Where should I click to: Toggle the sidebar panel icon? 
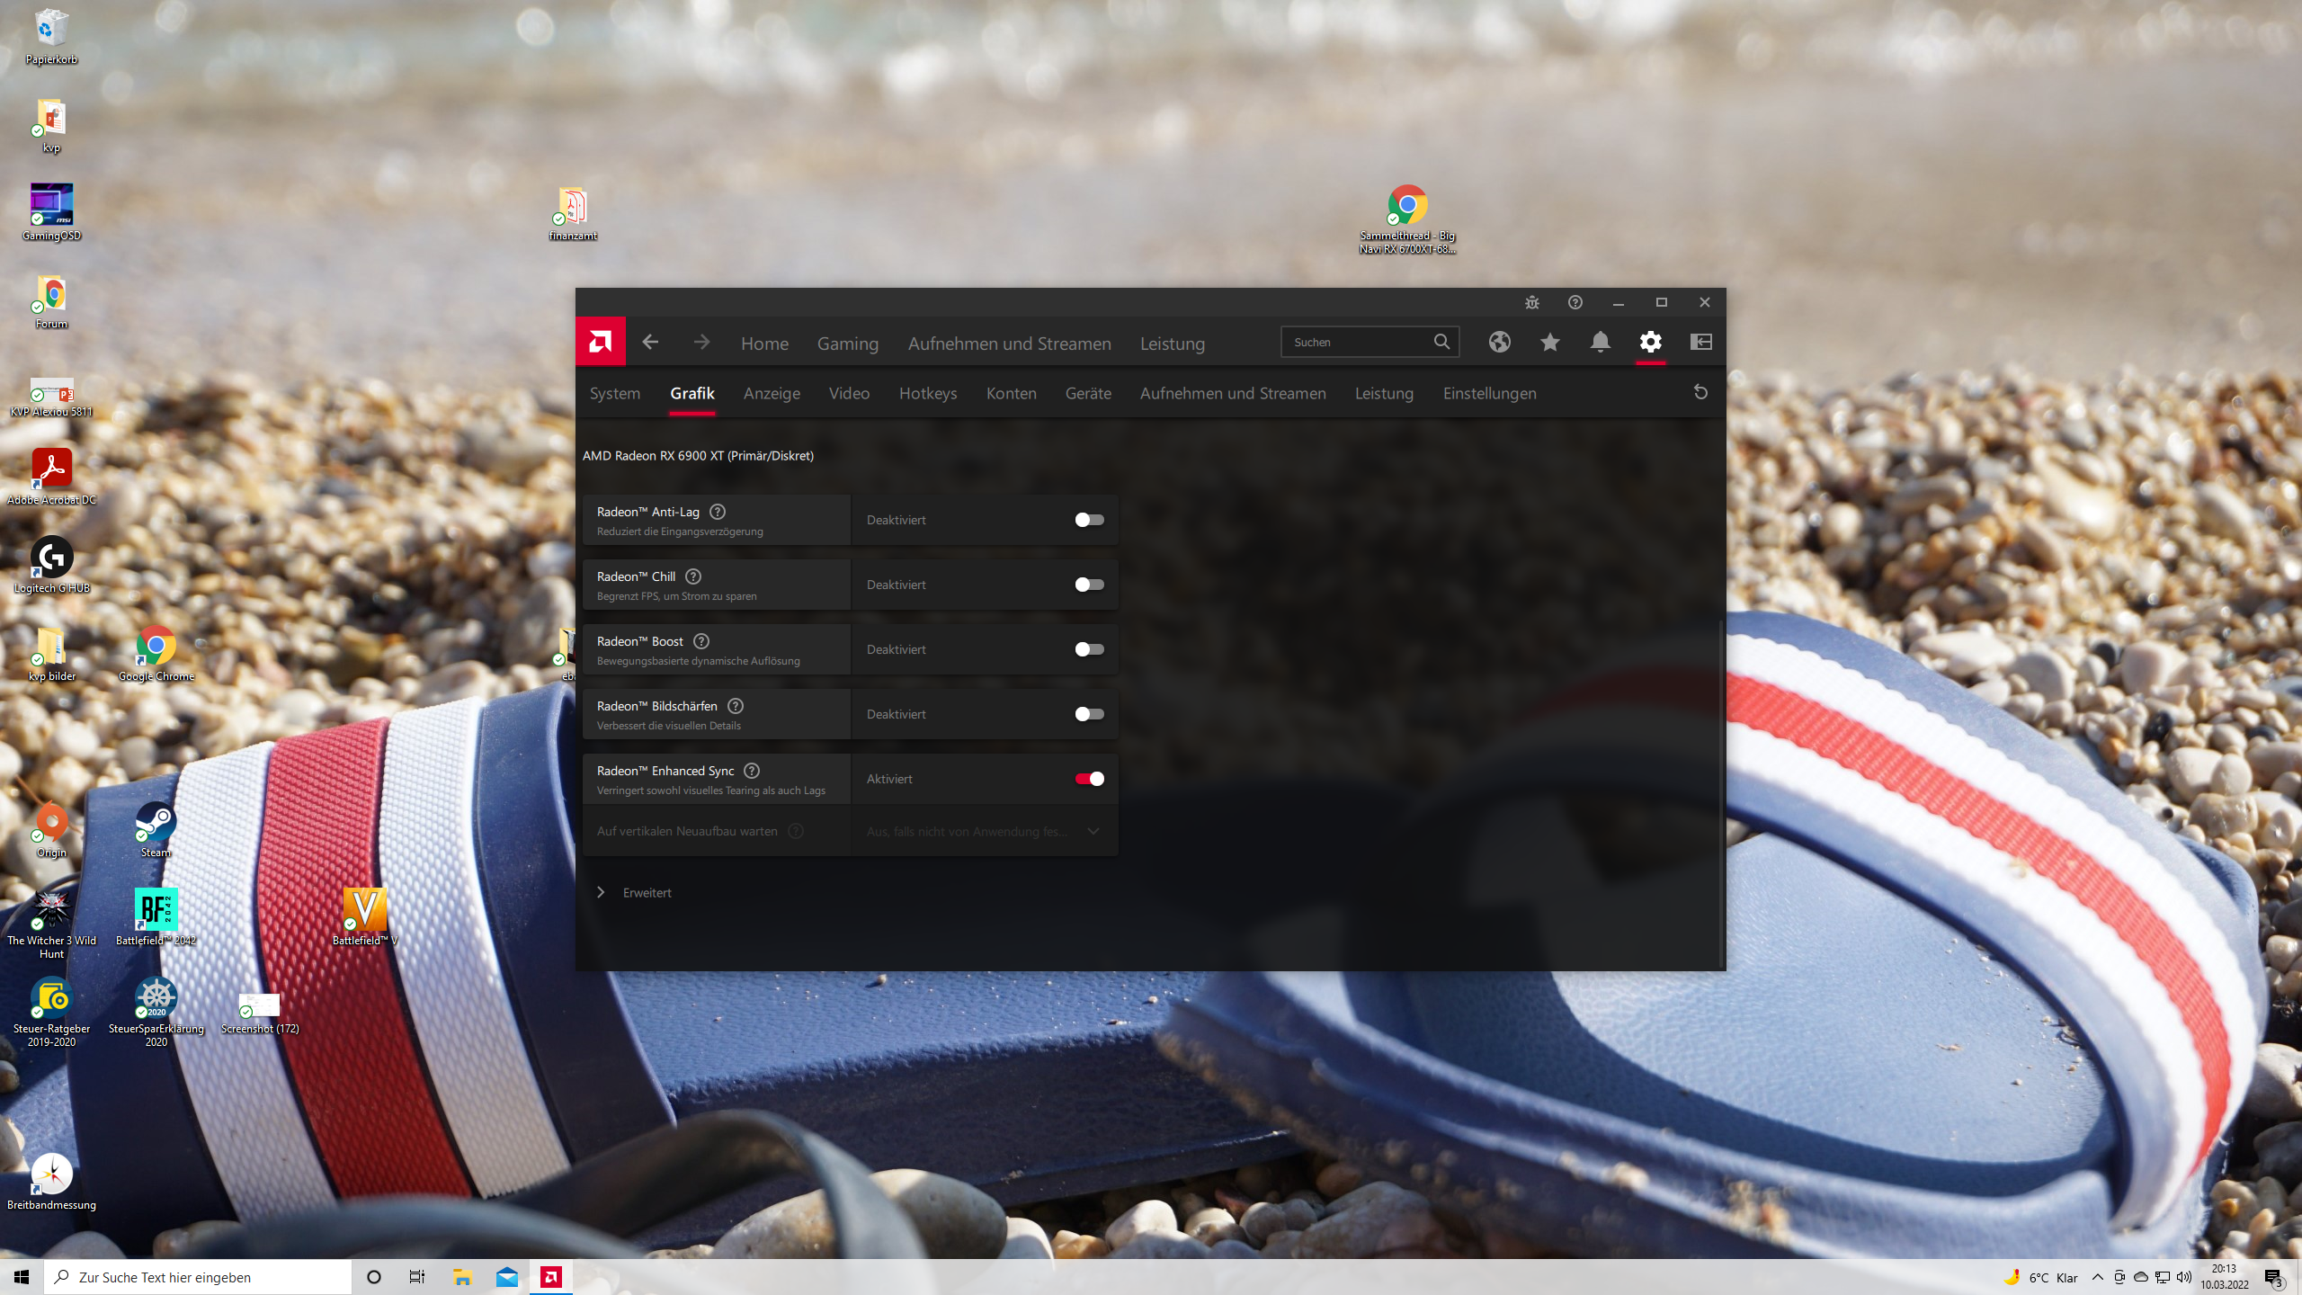[x=1700, y=342]
